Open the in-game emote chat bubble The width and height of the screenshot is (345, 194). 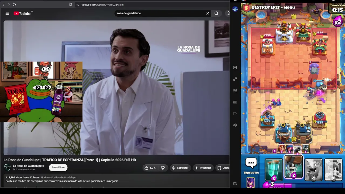(x=251, y=163)
